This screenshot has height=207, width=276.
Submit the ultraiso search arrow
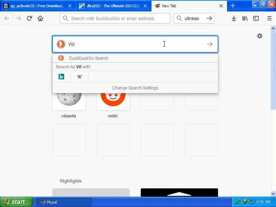tap(209, 18)
